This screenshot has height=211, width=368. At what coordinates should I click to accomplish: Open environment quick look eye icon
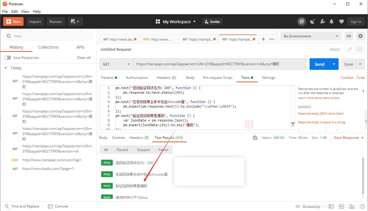point(349,36)
